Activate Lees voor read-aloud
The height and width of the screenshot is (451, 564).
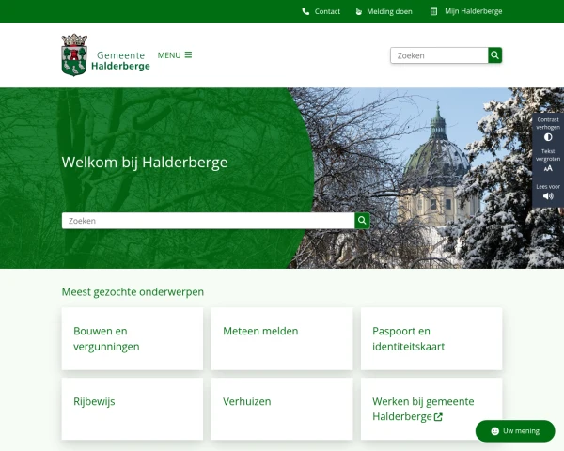(548, 192)
